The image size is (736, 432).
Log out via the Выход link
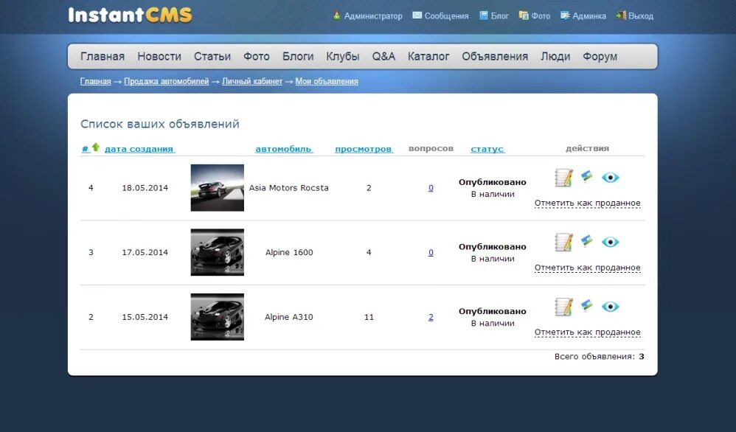641,16
